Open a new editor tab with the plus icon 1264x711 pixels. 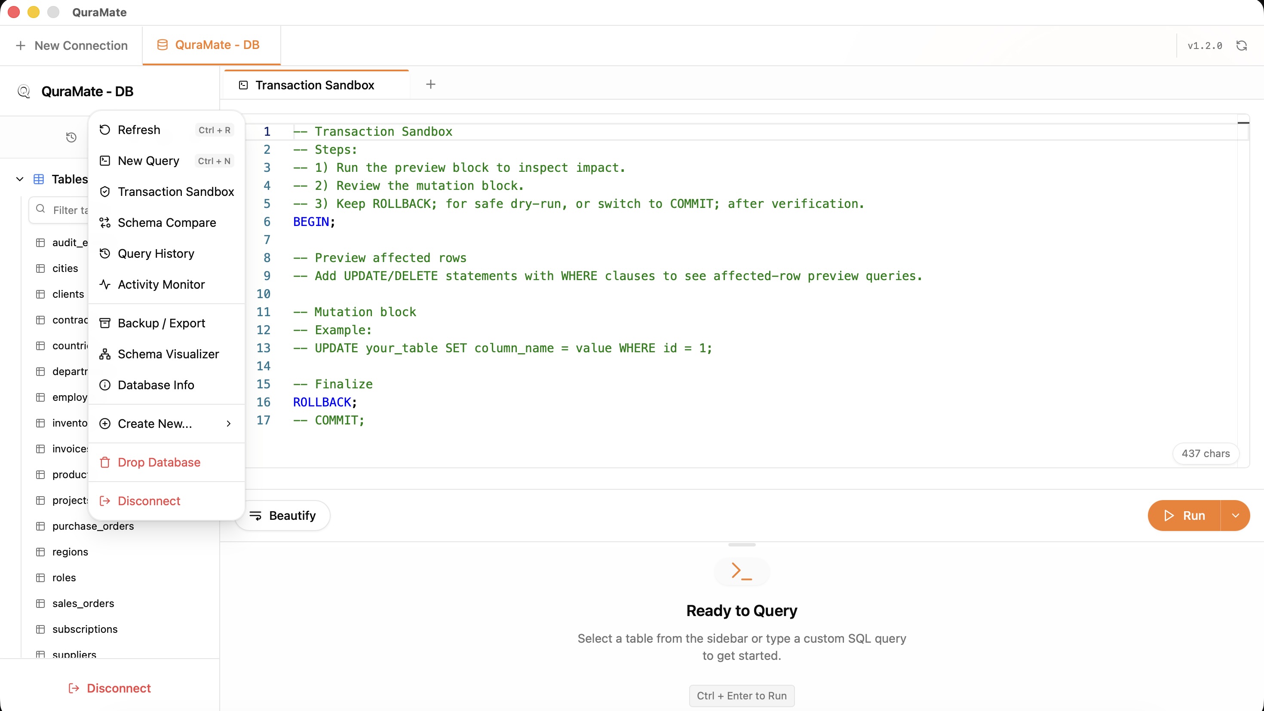pyautogui.click(x=430, y=84)
